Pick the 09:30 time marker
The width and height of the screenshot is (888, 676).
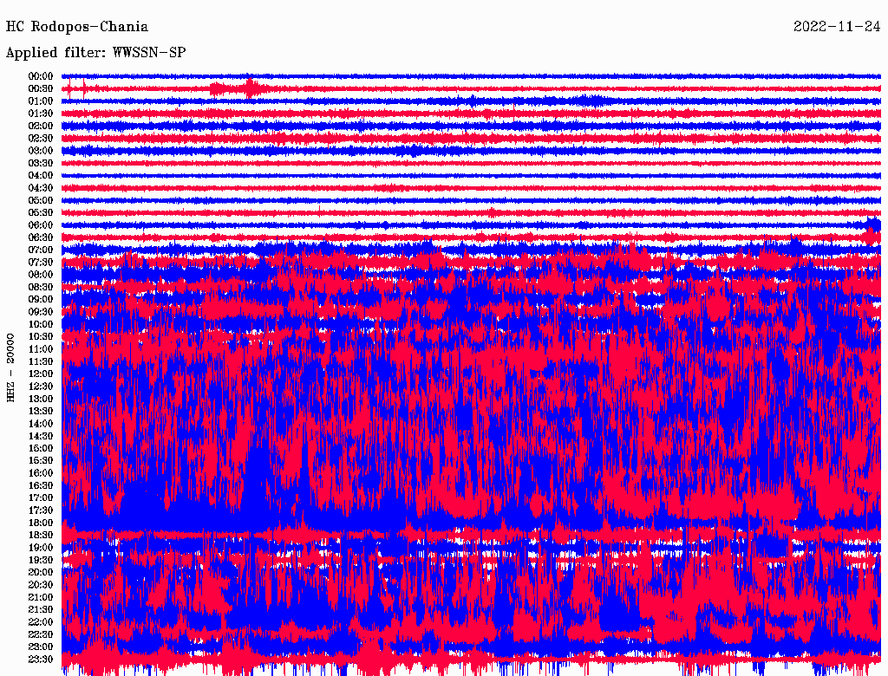[x=41, y=312]
